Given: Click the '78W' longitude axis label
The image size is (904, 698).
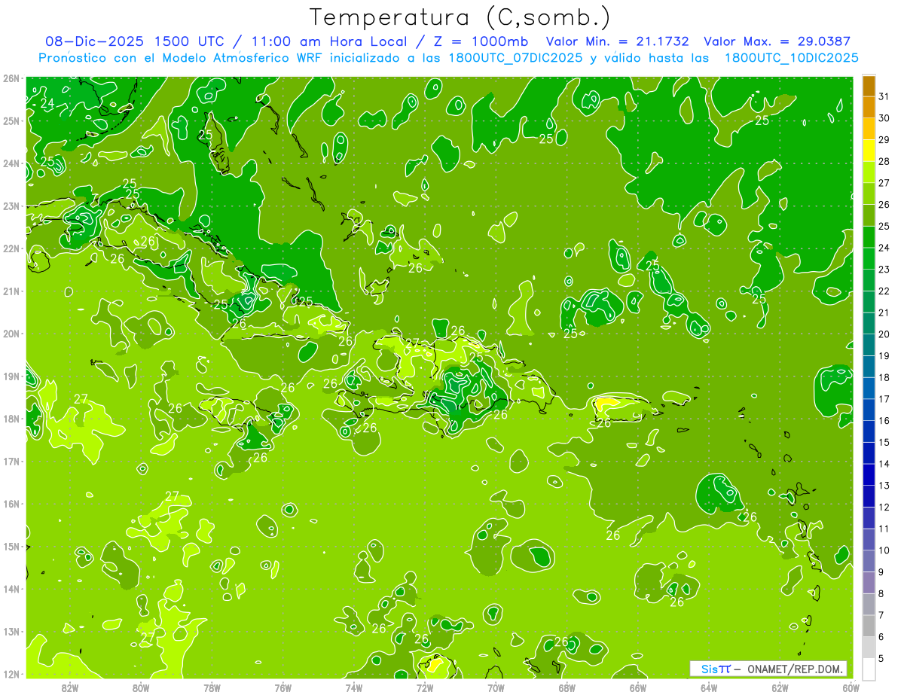Looking at the screenshot, I should 212,687.
